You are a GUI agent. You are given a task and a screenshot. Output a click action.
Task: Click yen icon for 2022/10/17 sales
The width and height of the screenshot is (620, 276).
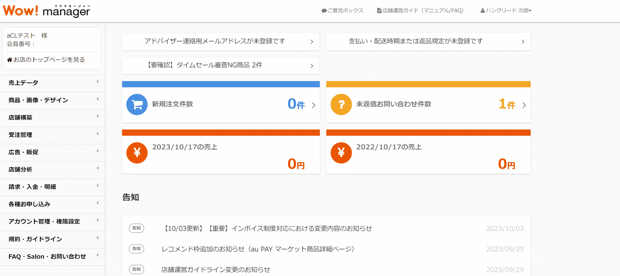(341, 153)
